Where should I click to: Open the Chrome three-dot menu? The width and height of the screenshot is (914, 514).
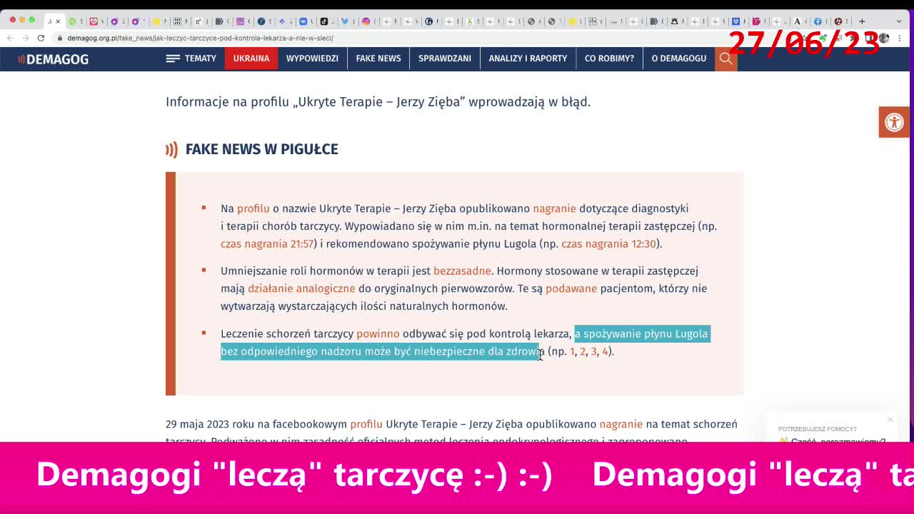pos(901,38)
